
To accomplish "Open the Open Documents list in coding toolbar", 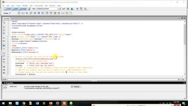I will coord(4,23).
